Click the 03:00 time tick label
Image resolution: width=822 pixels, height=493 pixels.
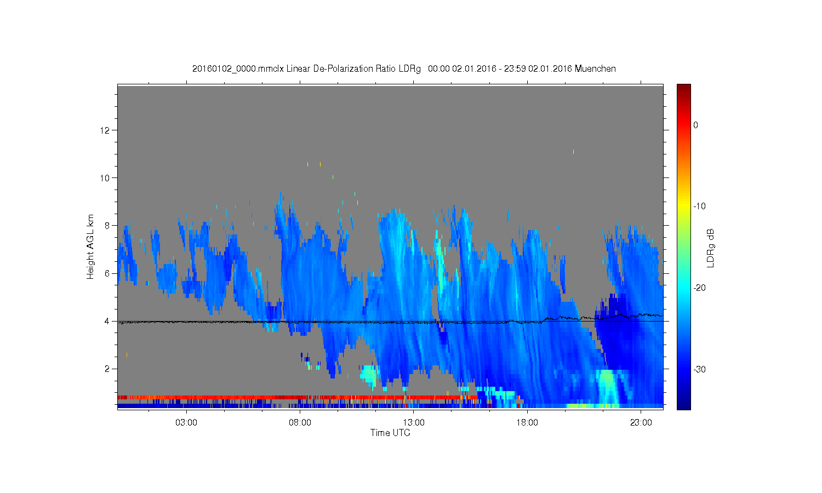coord(186,423)
